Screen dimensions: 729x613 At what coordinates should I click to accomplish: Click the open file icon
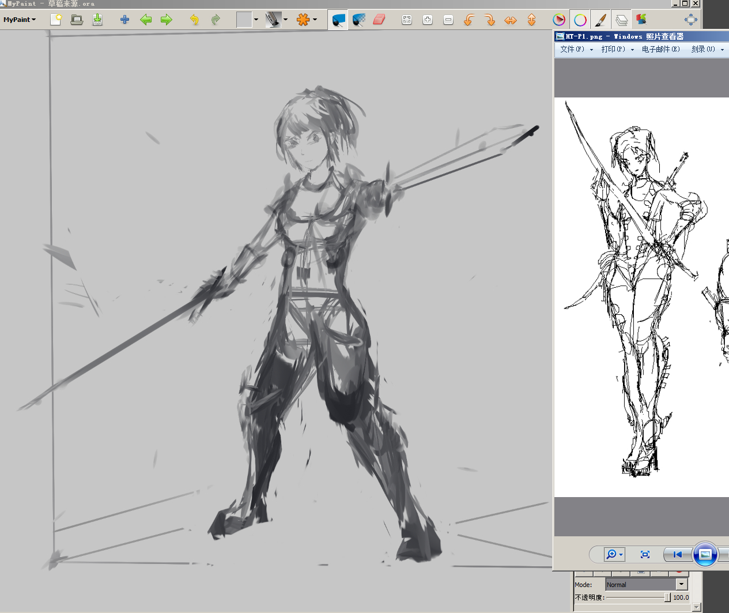click(77, 20)
